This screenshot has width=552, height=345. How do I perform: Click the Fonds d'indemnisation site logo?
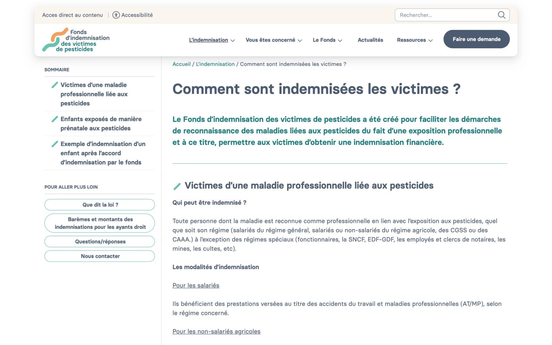click(76, 40)
